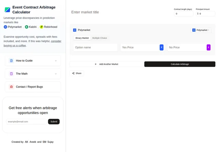Viewport: 219px width, 152px height.
Task: Click Add Another Market button
Action: click(106, 64)
